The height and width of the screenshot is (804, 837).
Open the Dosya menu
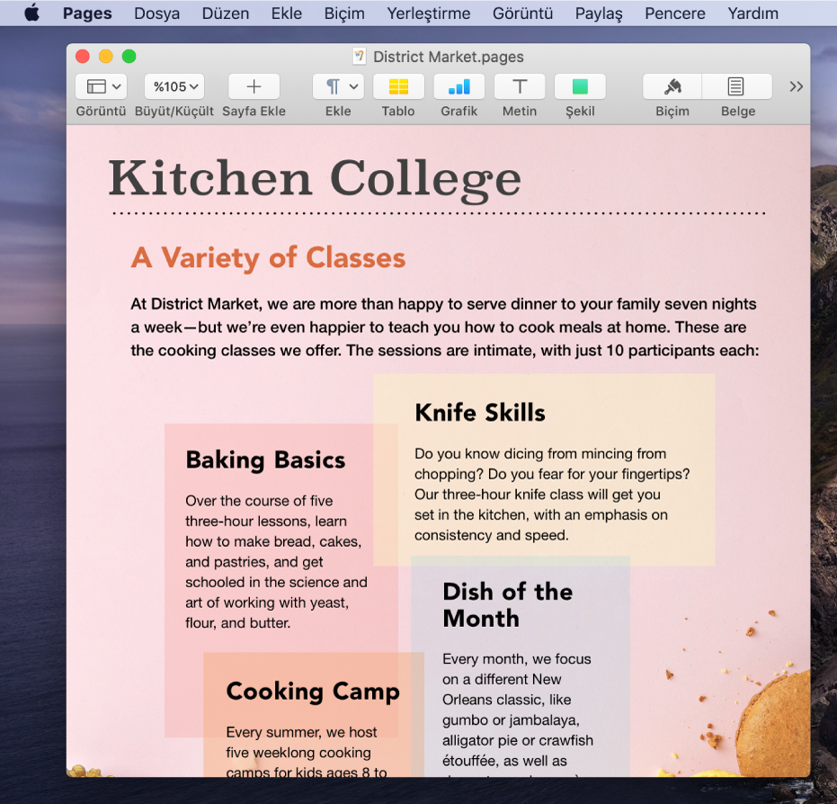click(x=156, y=13)
